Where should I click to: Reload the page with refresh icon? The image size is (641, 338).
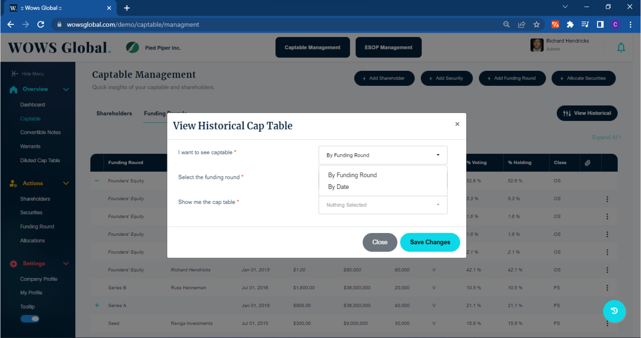41,24
